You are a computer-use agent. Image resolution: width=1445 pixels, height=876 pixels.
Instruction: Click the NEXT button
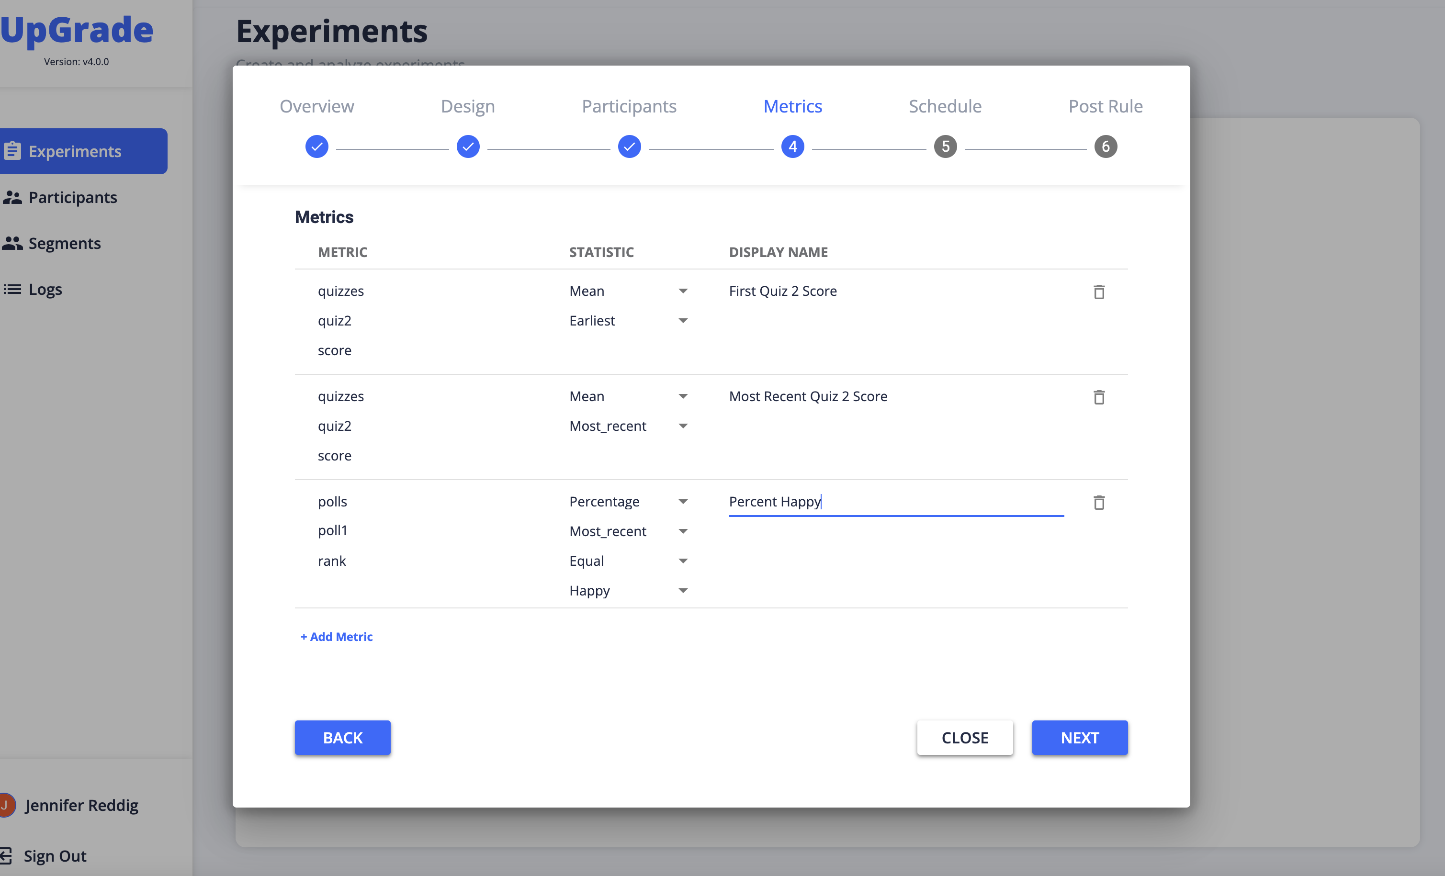pyautogui.click(x=1079, y=738)
